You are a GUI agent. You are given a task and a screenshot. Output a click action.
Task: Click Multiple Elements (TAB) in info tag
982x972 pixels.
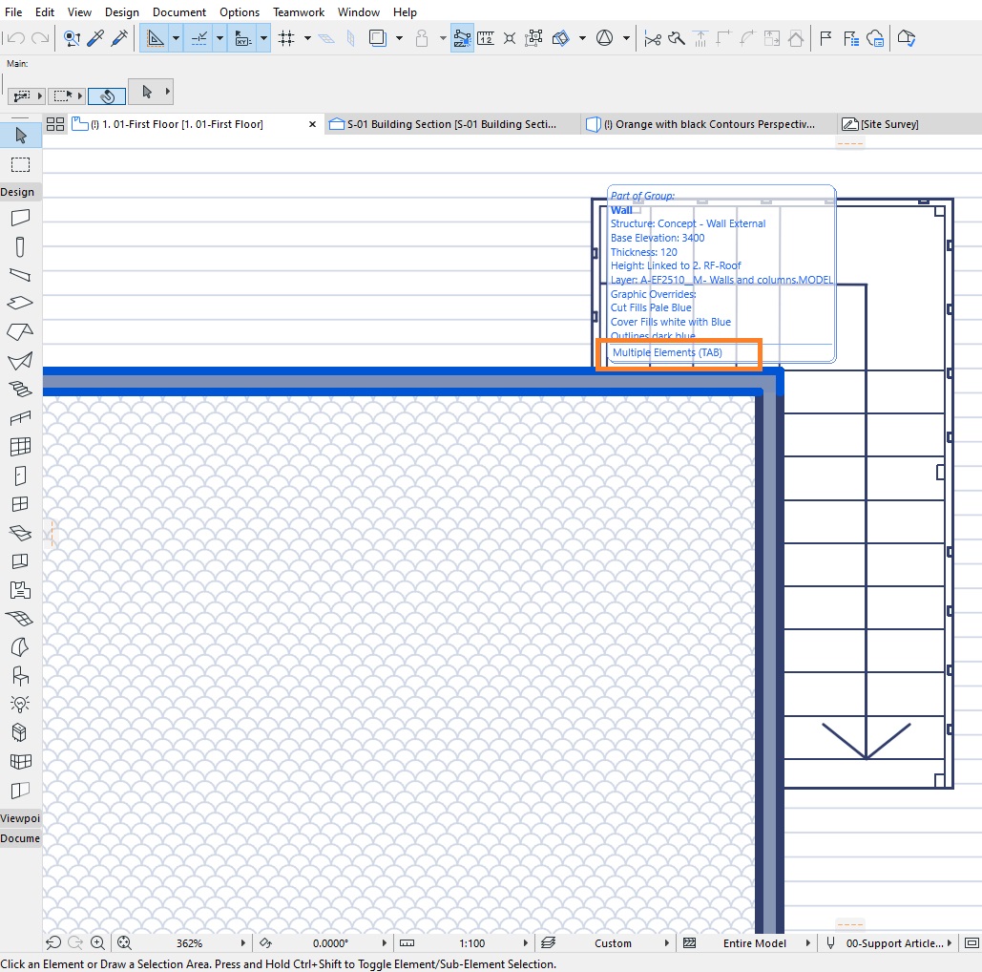tap(667, 352)
